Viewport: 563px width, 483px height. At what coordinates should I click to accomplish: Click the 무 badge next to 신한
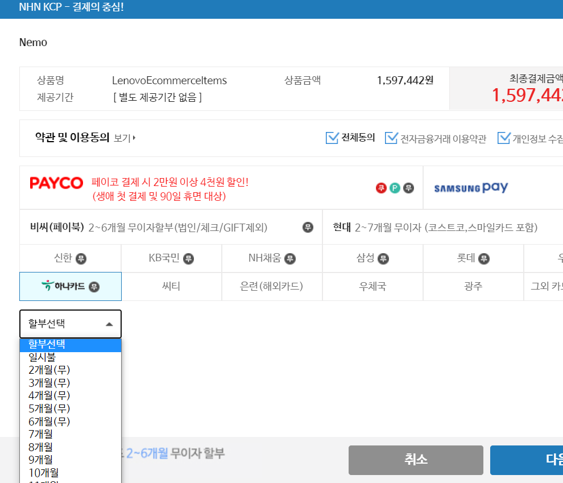[81, 258]
